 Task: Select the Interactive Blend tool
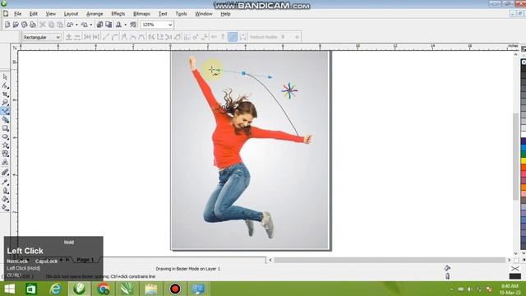(x=5, y=173)
